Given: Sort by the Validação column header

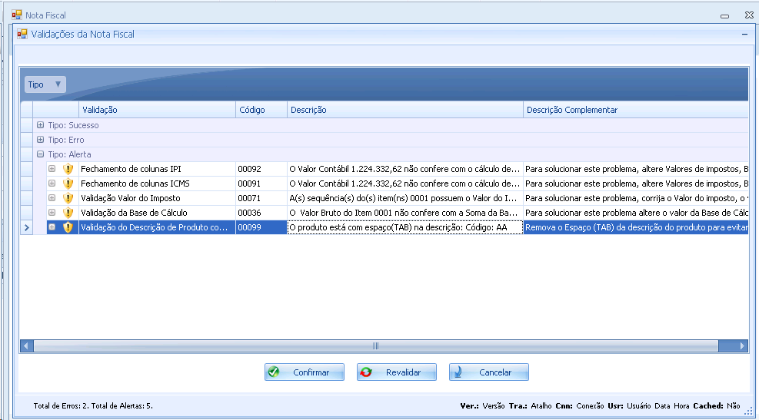Looking at the screenshot, I should pos(157,110).
